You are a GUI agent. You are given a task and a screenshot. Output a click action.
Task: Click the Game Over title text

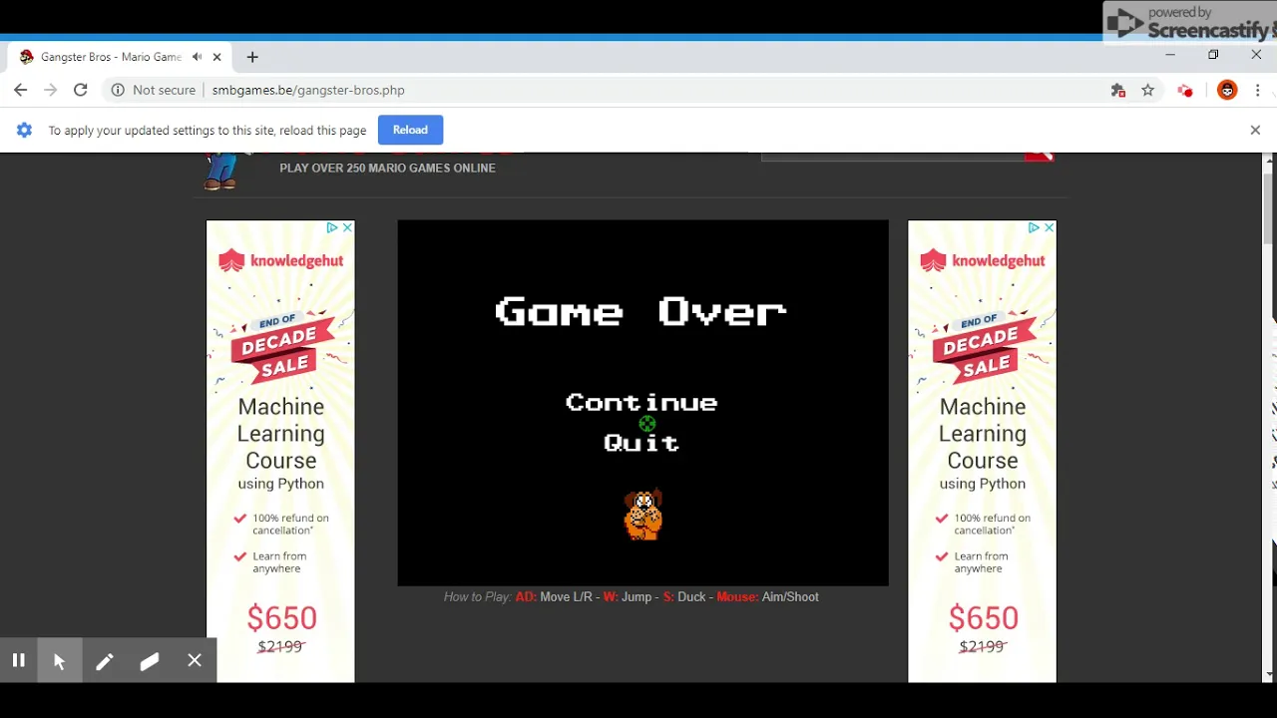pos(640,312)
